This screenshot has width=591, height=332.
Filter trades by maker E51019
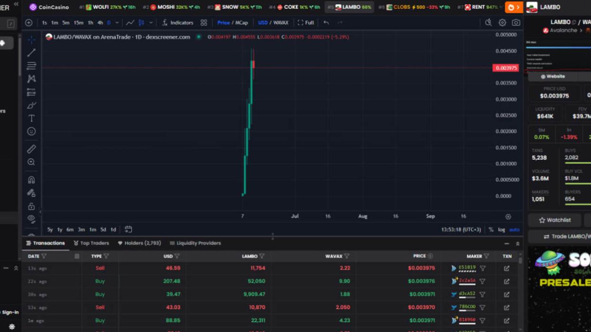pyautogui.click(x=483, y=268)
